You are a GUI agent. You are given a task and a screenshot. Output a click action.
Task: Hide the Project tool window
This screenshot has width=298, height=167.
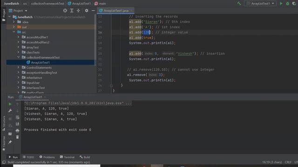tap(93, 11)
